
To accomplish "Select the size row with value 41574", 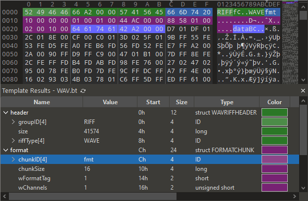I will 99,131.
